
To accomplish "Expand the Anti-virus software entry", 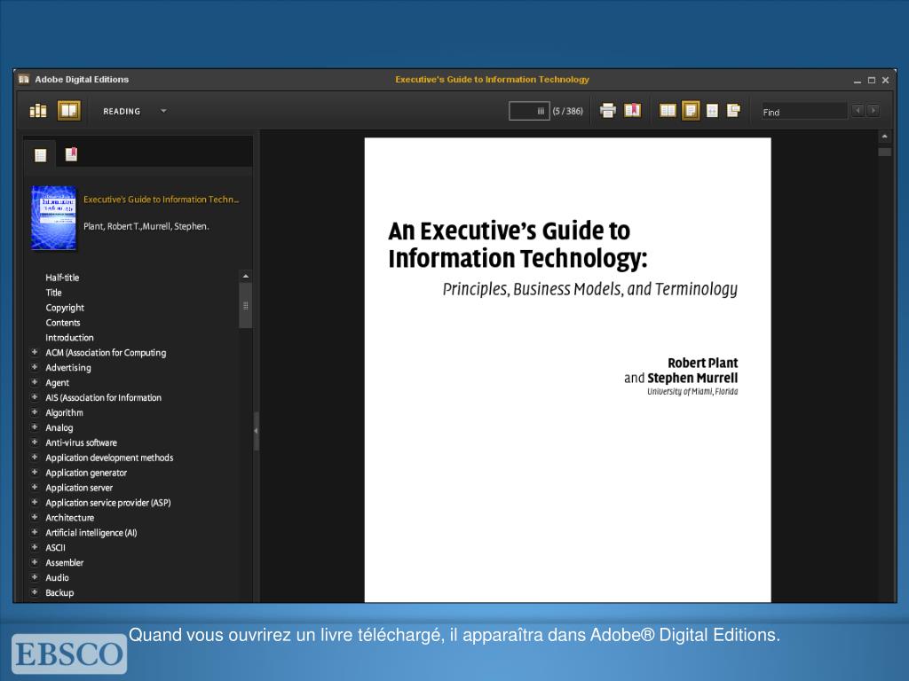I will pyautogui.click(x=35, y=442).
